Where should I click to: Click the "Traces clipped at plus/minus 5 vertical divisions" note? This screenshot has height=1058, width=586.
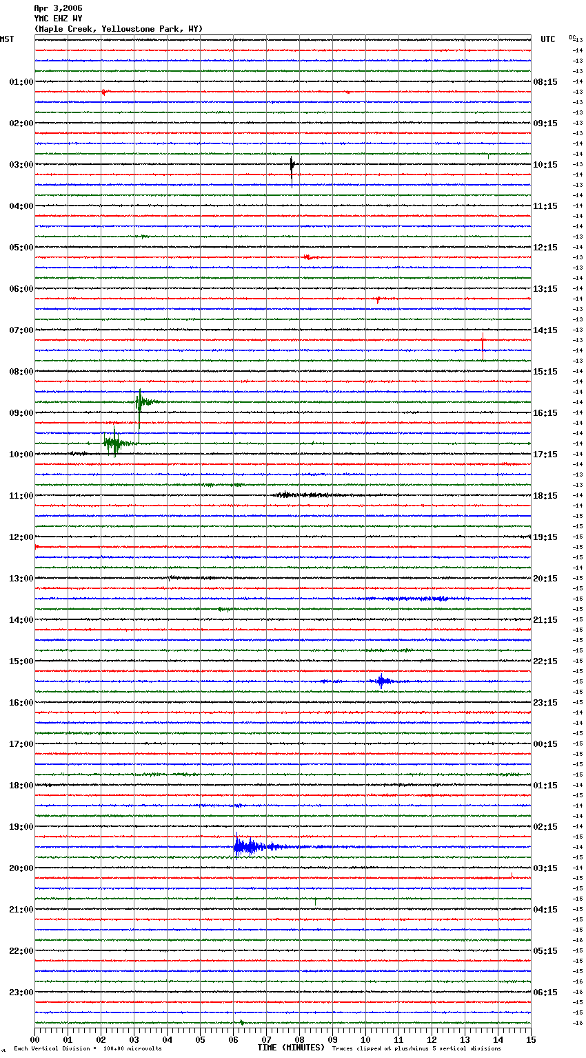[416, 1048]
